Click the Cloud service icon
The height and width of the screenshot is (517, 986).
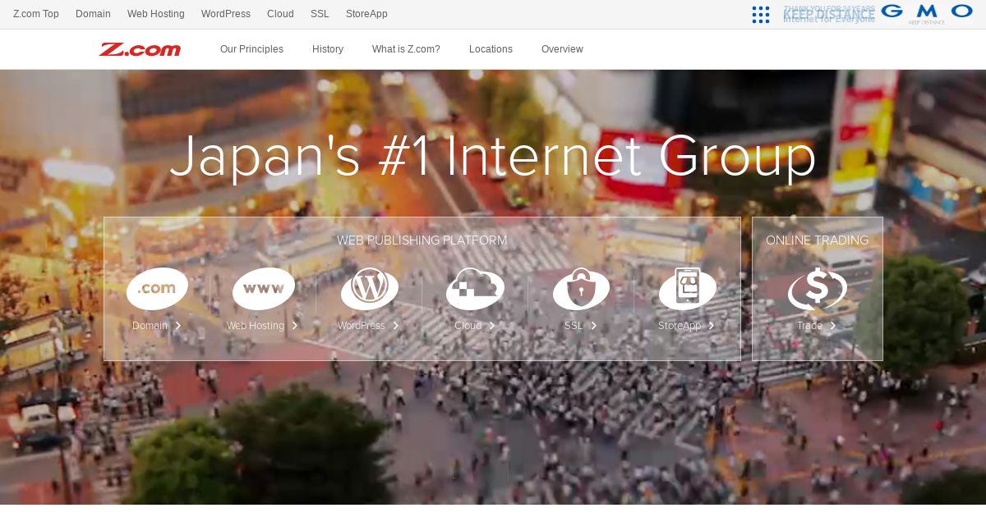click(x=475, y=289)
